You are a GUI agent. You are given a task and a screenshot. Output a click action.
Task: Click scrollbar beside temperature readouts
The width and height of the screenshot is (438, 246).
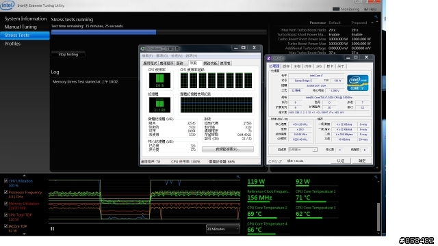click(x=378, y=217)
